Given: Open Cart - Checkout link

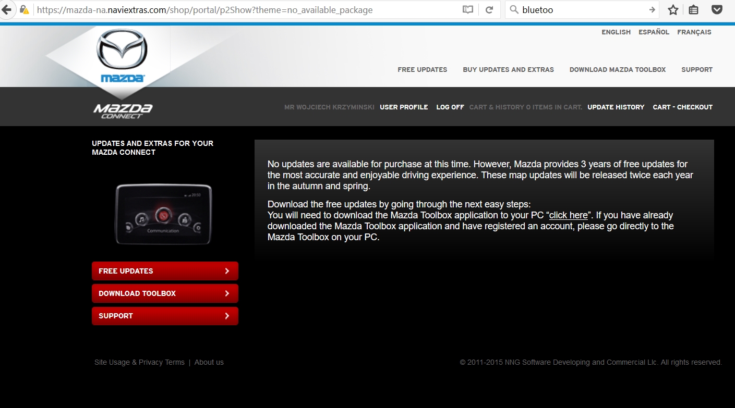Looking at the screenshot, I should tap(682, 107).
